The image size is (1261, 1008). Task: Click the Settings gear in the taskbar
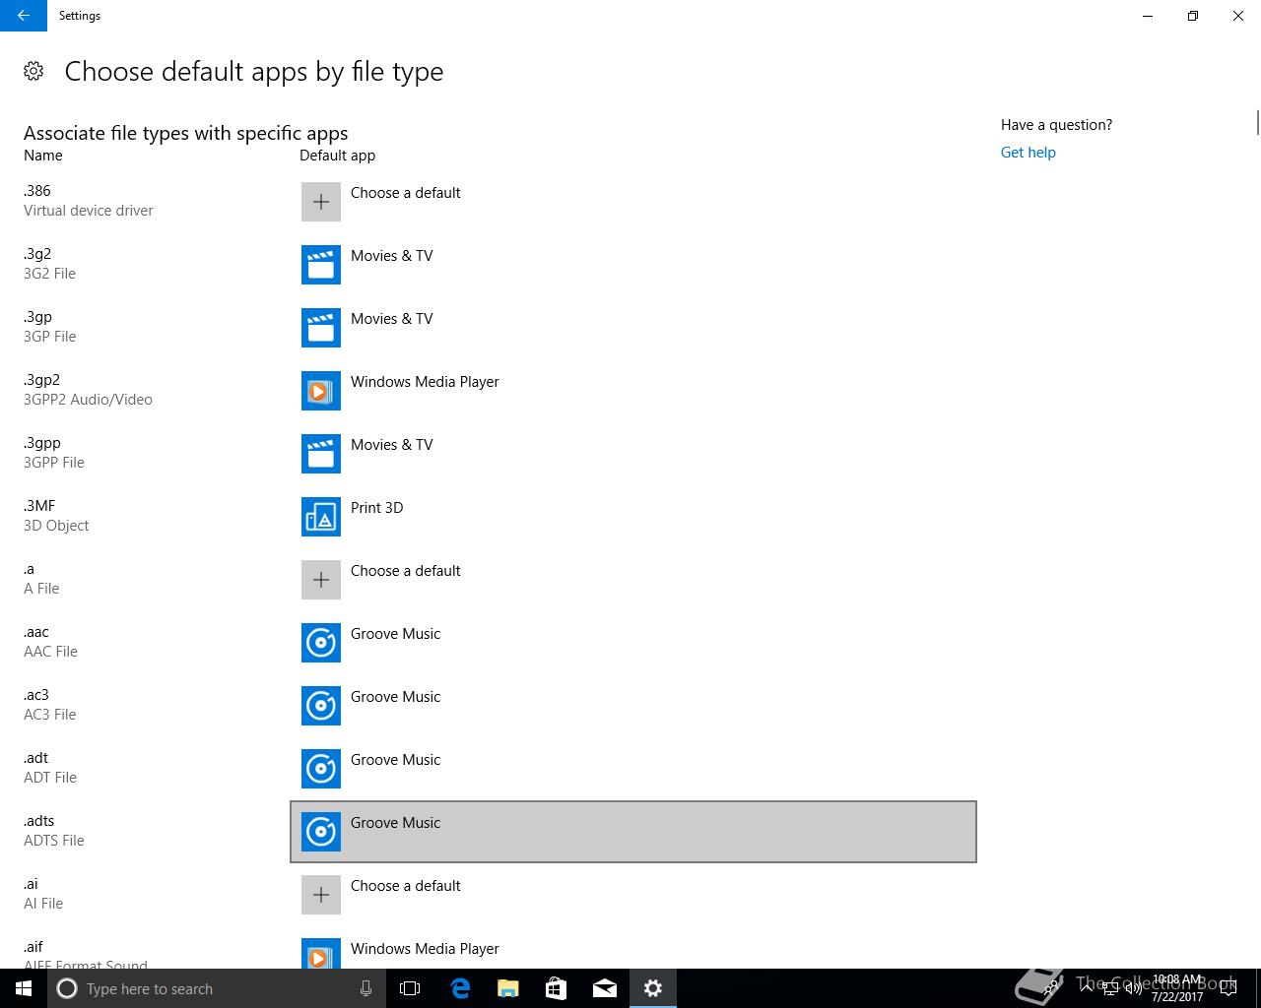tap(652, 988)
